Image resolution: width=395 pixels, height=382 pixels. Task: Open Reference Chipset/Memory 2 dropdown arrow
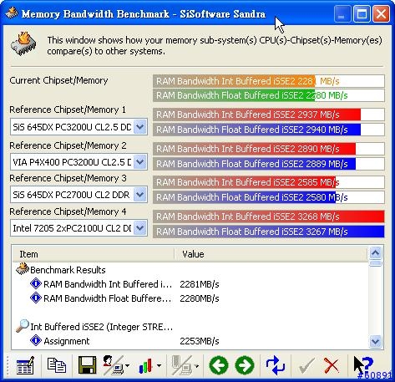tap(140, 162)
